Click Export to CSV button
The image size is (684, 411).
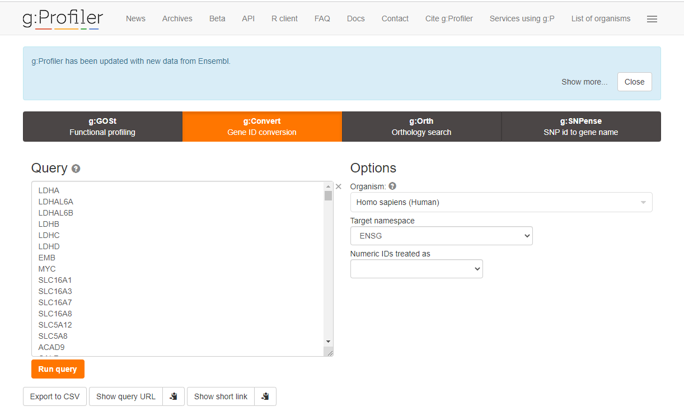click(x=55, y=396)
